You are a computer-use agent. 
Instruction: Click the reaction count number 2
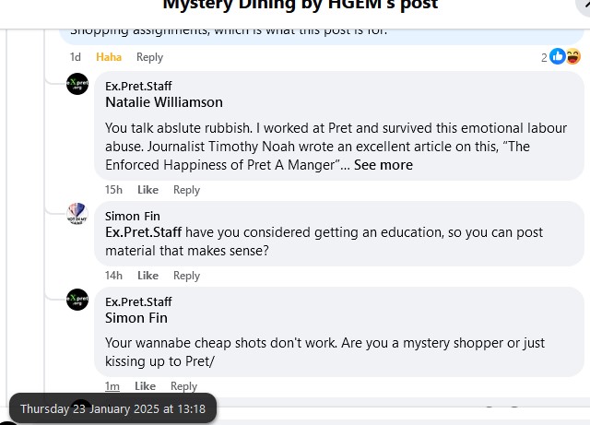(544, 57)
